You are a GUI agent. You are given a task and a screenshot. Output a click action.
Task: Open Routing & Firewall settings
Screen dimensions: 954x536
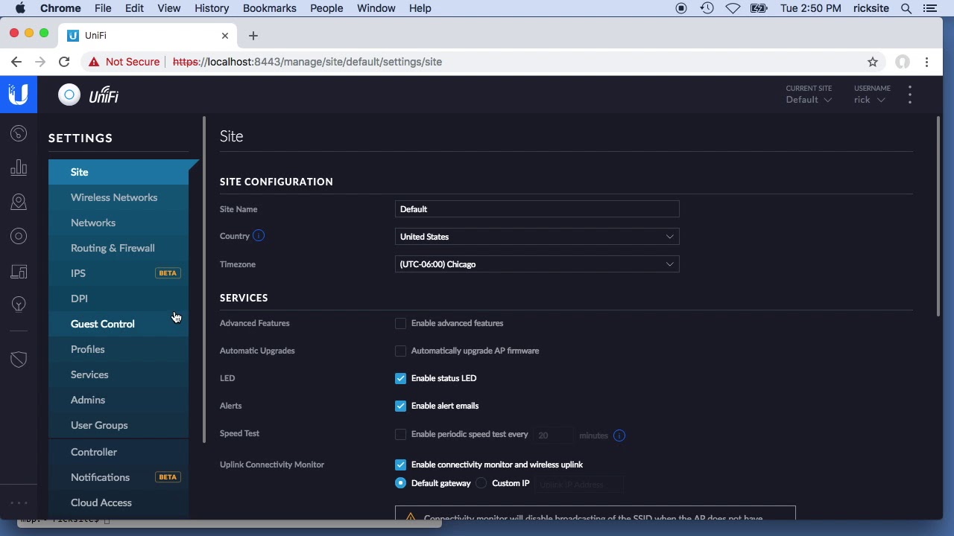point(119,248)
